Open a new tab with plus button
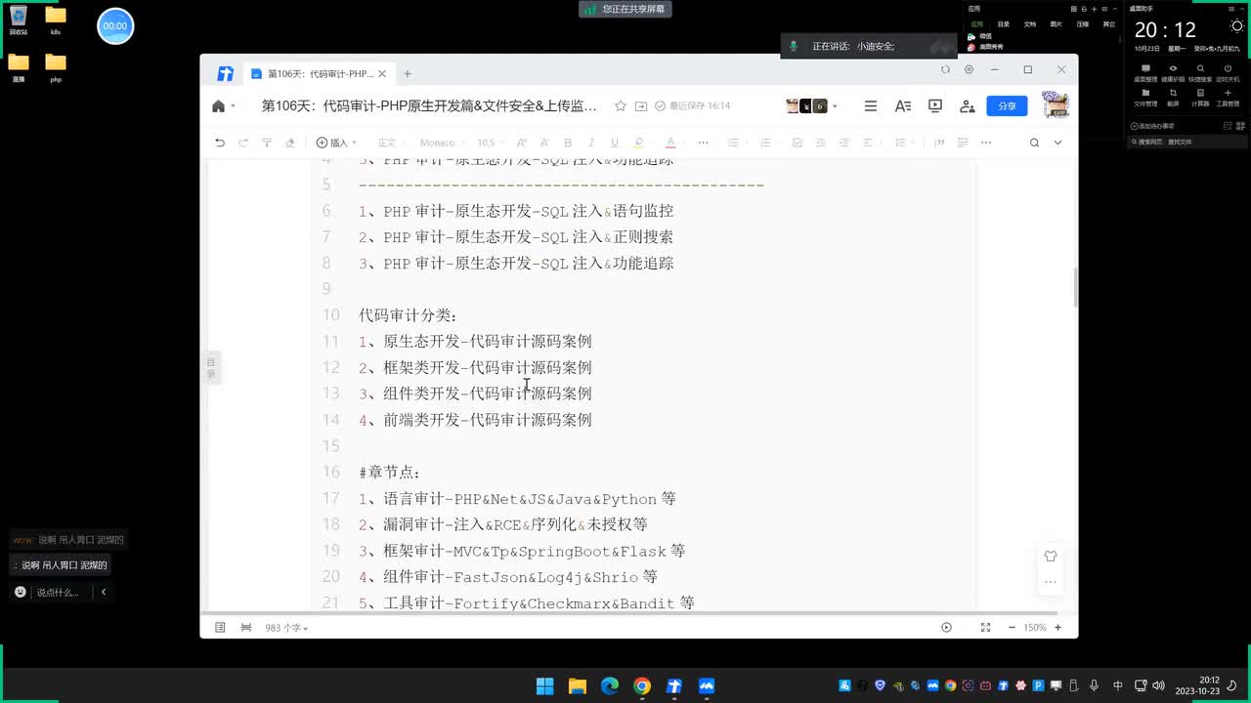The width and height of the screenshot is (1251, 703). 408,73
